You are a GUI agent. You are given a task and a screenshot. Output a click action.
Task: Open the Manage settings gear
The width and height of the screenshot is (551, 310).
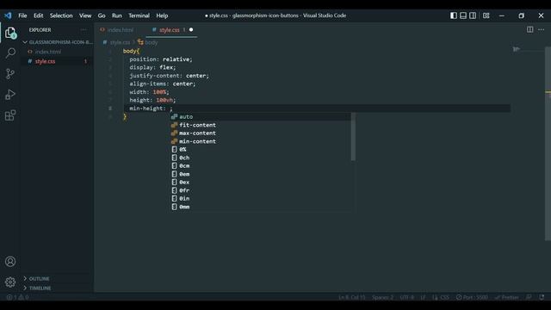[x=10, y=282]
